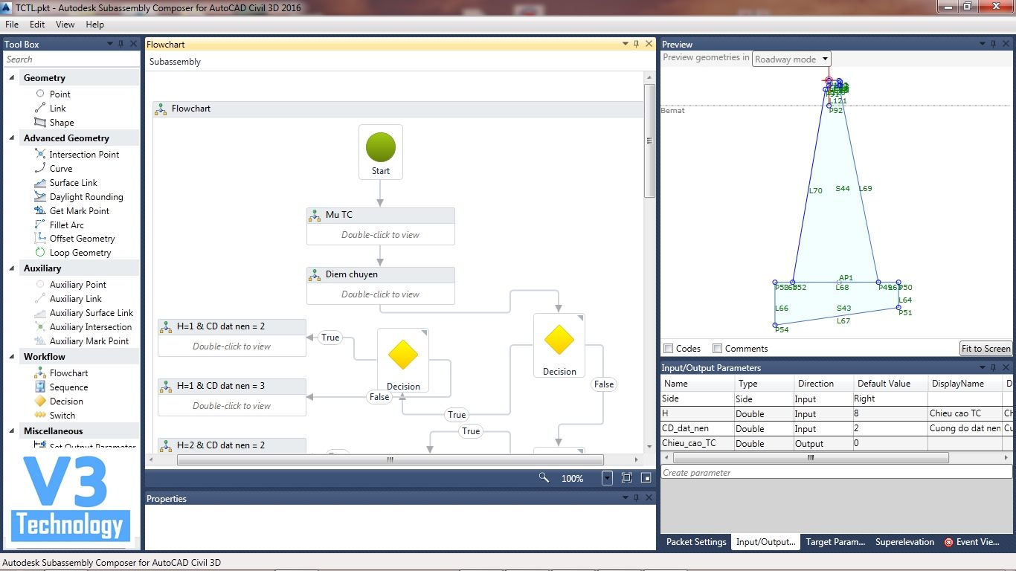Toggle the Codes checkbox in Preview
The height and width of the screenshot is (571, 1016).
669,349
